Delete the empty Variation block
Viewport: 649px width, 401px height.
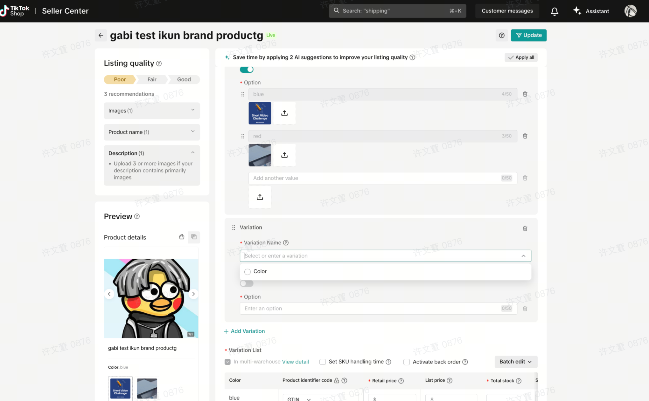[x=525, y=228]
